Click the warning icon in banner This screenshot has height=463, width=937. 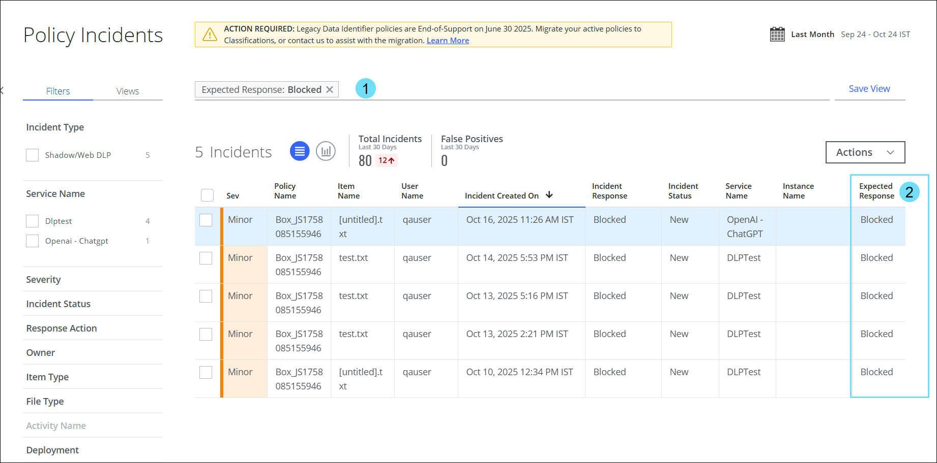pyautogui.click(x=210, y=35)
